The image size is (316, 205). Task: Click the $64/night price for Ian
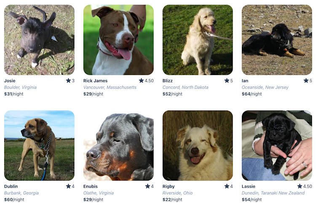coord(252,94)
